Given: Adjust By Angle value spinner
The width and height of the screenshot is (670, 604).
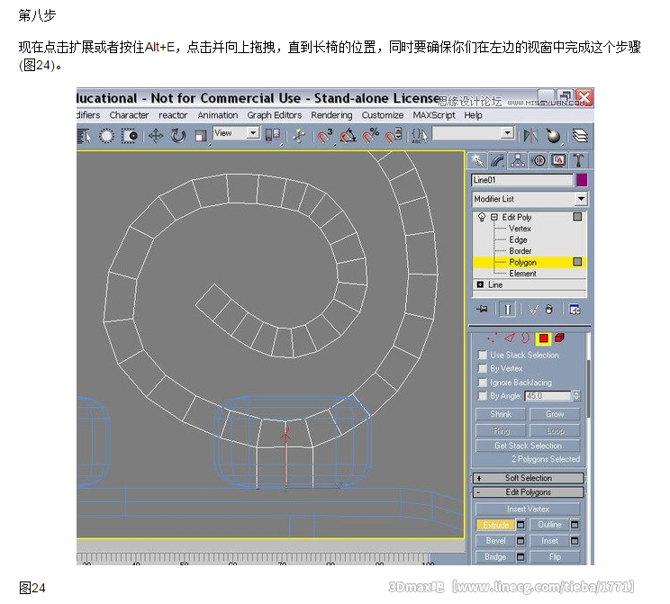Looking at the screenshot, I should click(576, 396).
